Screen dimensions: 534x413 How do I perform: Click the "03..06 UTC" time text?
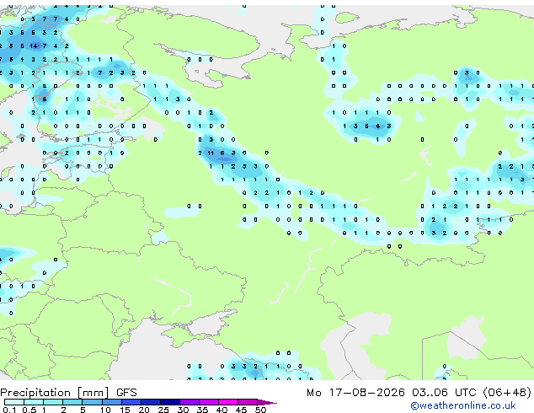(x=444, y=393)
